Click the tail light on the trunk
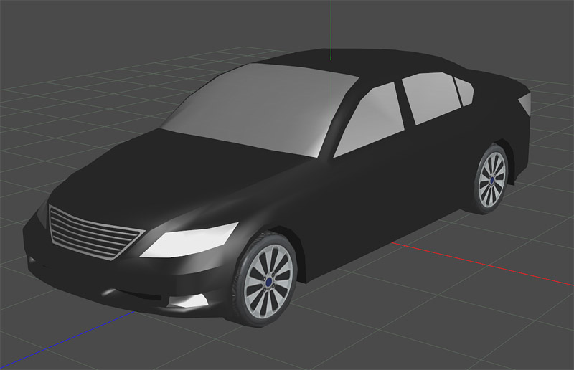 [525, 103]
